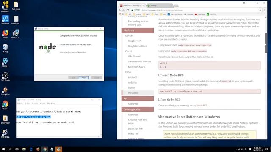Open the etc bookmark folder
This screenshot has height=152, width=271.
coord(163,14)
